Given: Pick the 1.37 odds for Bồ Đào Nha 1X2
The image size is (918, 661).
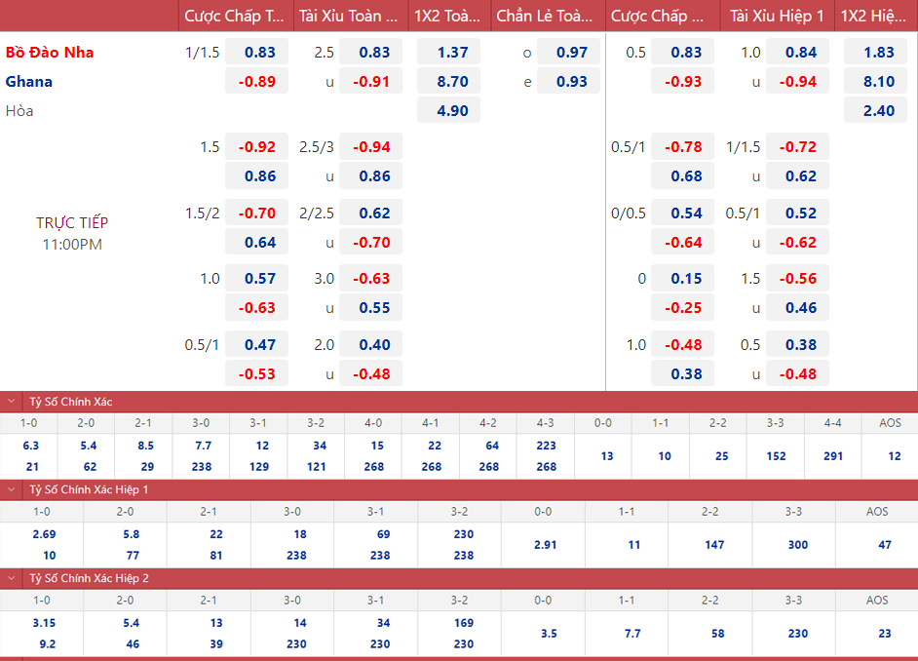Looking at the screenshot, I should [448, 52].
